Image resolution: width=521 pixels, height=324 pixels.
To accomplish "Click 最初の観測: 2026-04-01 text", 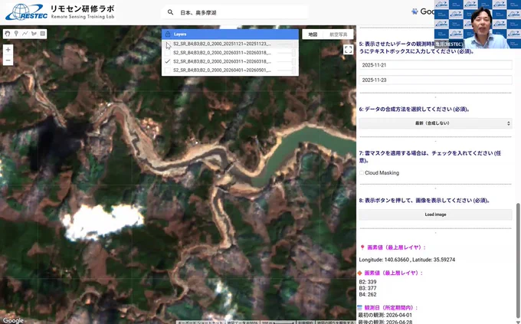I will 385,315.
